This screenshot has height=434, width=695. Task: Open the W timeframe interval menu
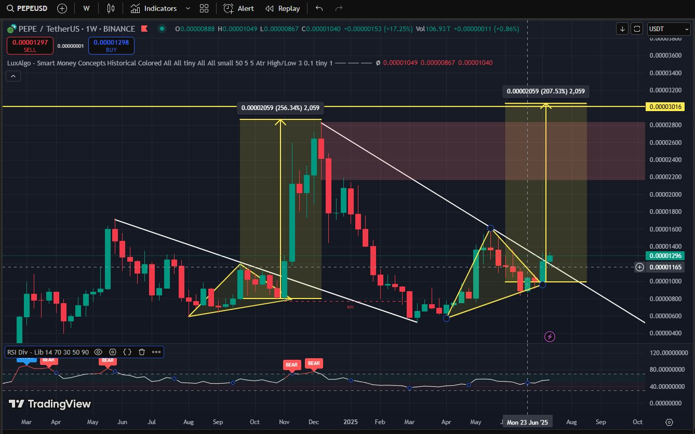(x=86, y=8)
